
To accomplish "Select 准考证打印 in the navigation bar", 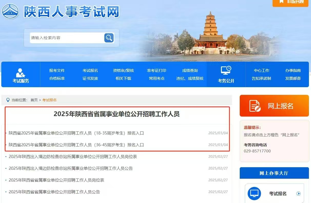I will click(156, 70).
